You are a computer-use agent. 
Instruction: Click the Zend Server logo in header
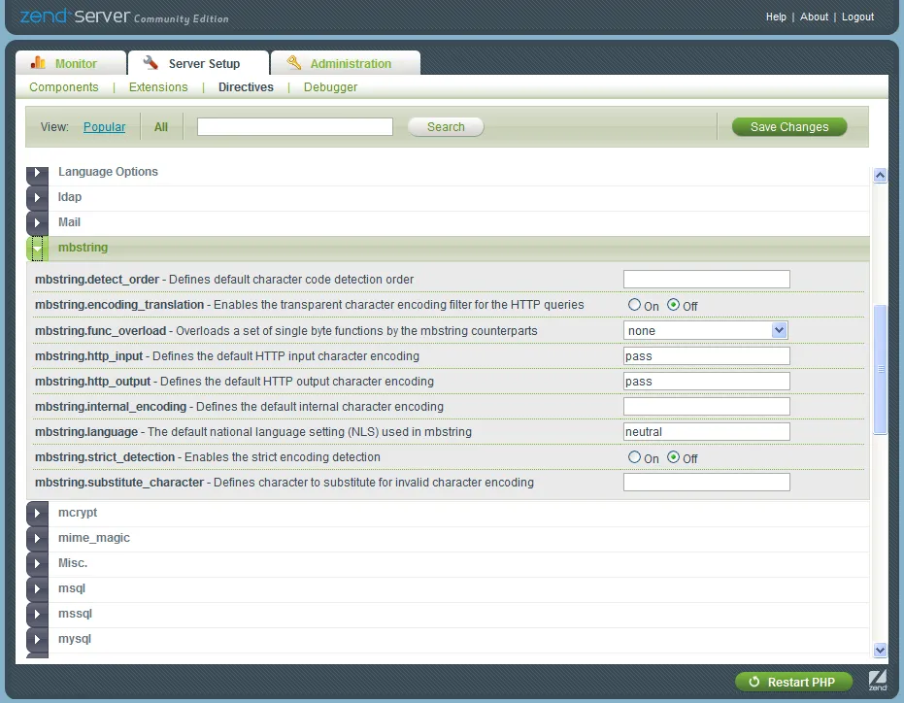pyautogui.click(x=124, y=17)
